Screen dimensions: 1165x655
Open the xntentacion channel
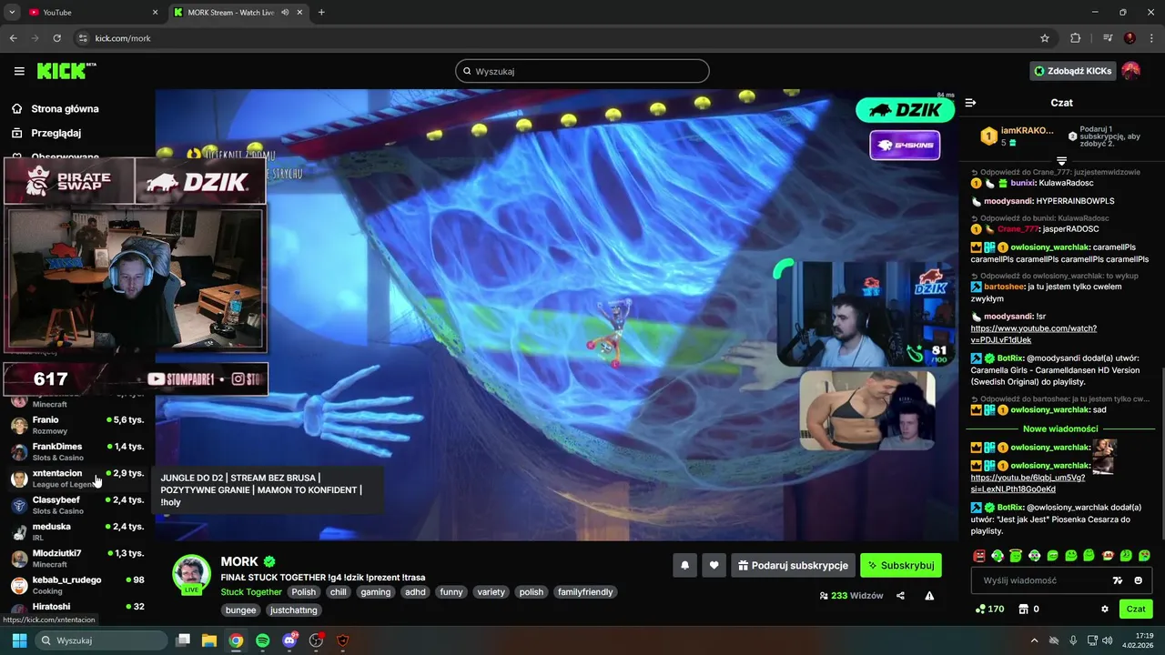(x=77, y=479)
